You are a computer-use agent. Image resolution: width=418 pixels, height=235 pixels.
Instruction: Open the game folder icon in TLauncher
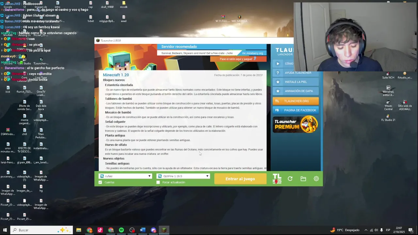point(303,179)
